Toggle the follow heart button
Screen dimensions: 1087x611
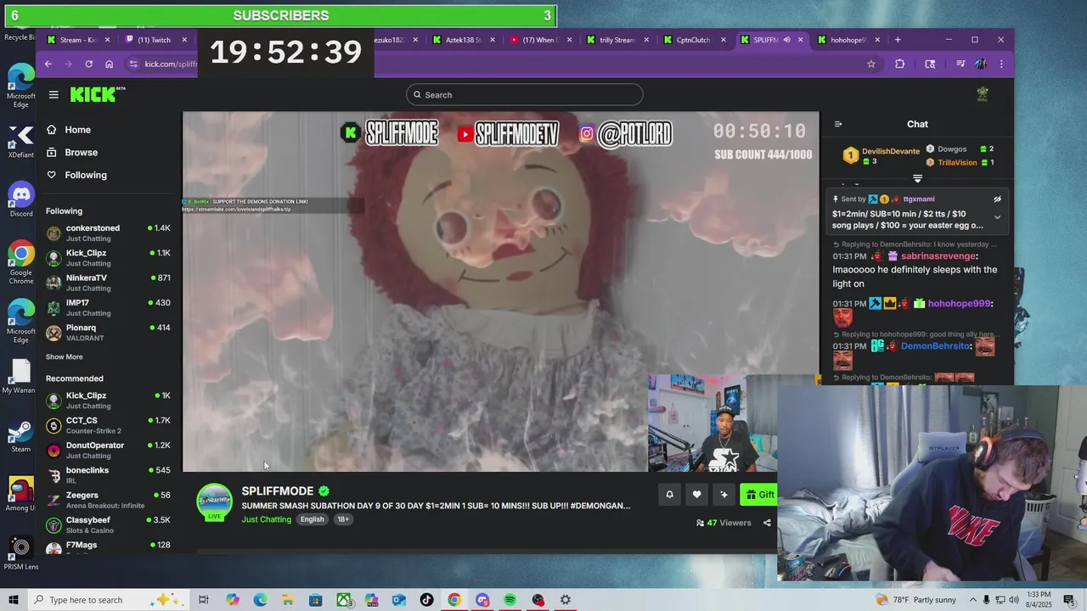point(696,495)
